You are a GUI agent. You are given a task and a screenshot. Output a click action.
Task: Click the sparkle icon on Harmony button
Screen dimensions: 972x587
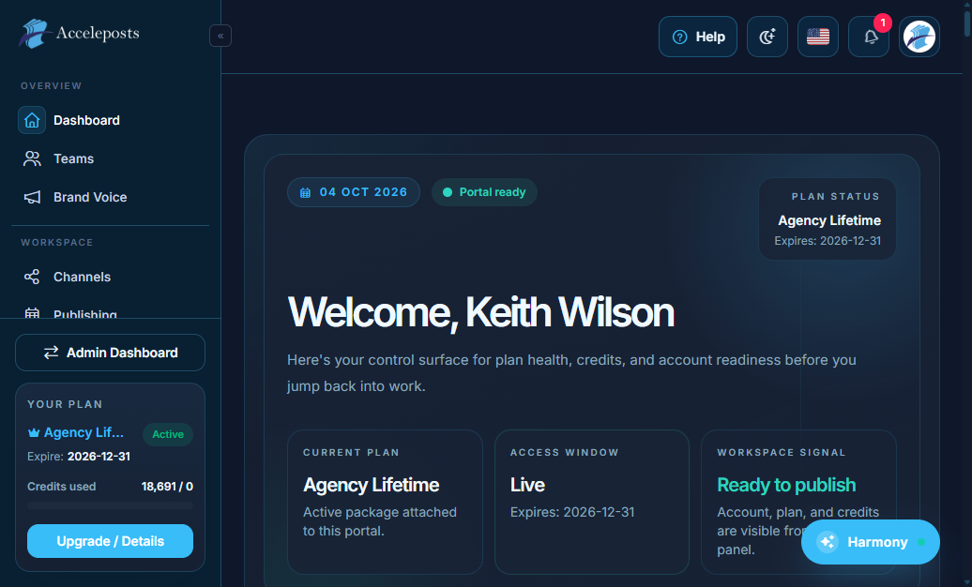pyautogui.click(x=828, y=542)
